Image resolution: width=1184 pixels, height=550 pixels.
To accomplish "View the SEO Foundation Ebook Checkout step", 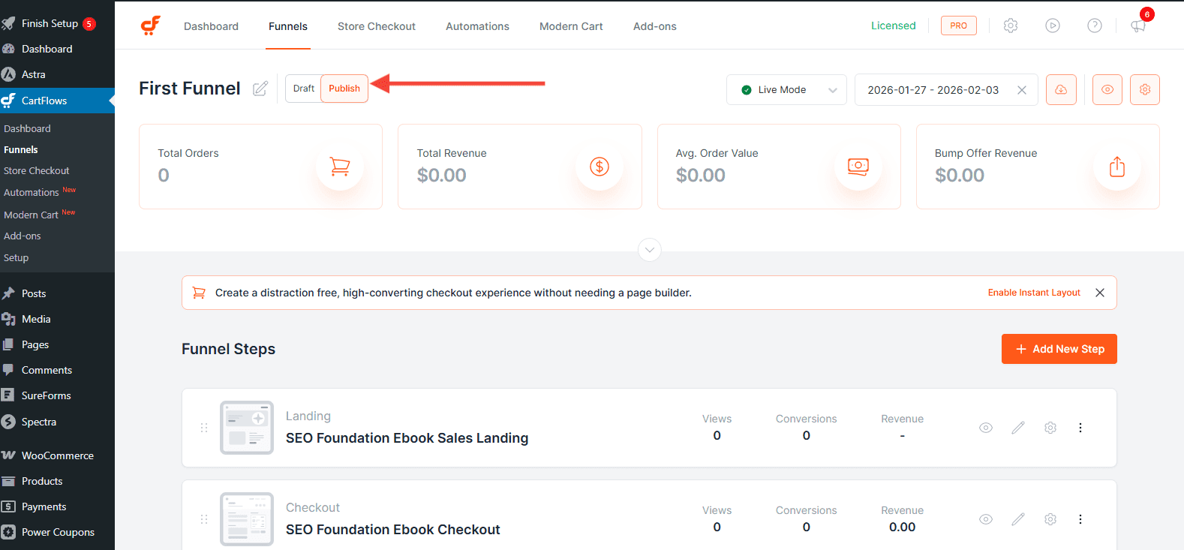I will click(x=986, y=519).
